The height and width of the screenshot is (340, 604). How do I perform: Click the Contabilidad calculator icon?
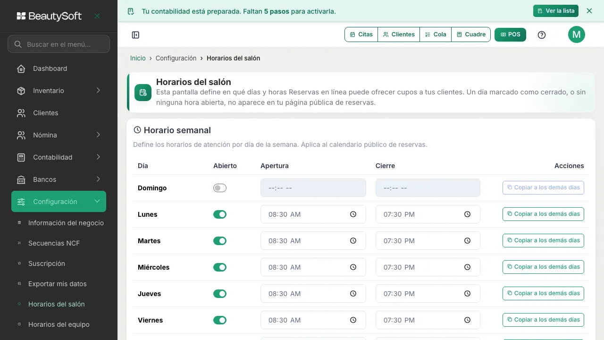(21, 157)
